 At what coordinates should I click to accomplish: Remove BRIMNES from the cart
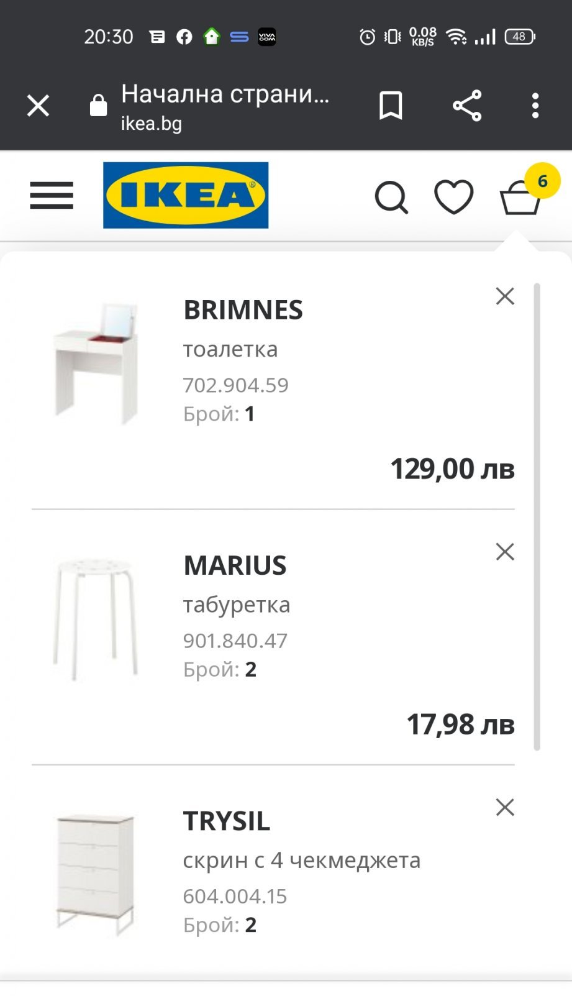tap(505, 296)
